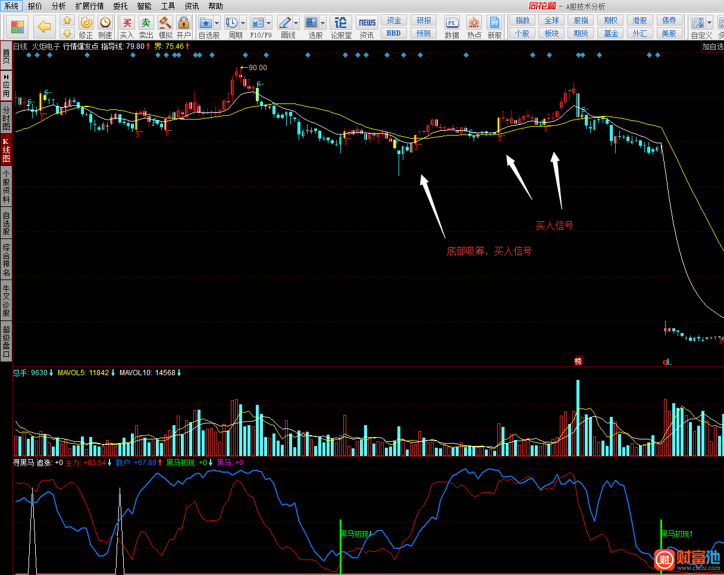Expand the 自定义 dropdown arrow
This screenshot has height=575, width=724.
coord(709,23)
